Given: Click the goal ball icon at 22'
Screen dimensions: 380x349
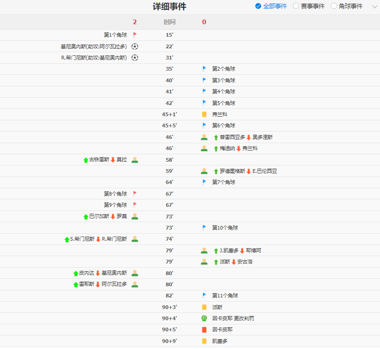Looking at the screenshot, I should [135, 46].
